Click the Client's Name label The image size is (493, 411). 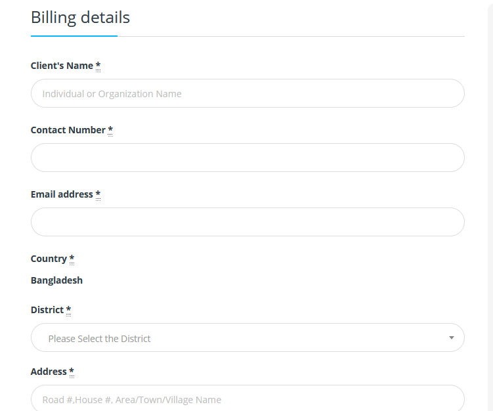(62, 66)
